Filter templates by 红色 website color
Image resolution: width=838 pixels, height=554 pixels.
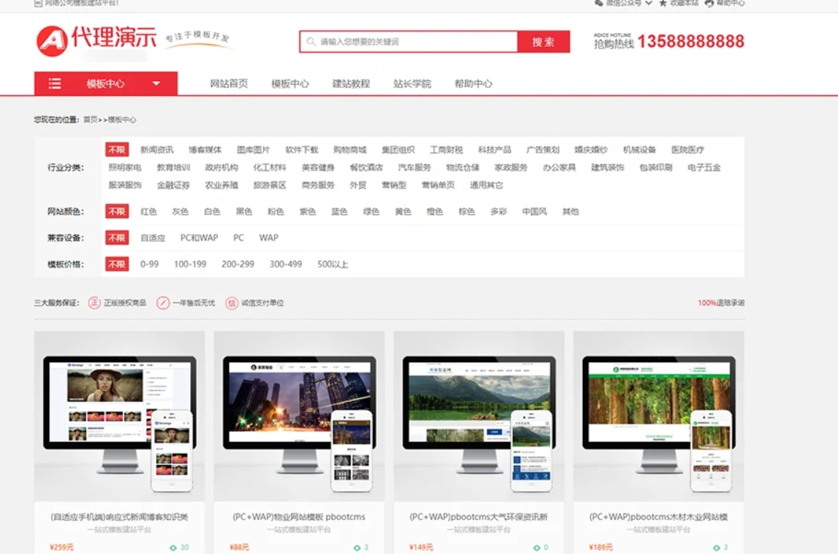148,212
